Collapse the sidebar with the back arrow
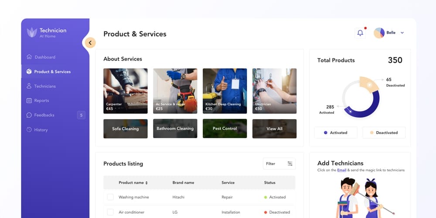The width and height of the screenshot is (436, 218). (90, 43)
